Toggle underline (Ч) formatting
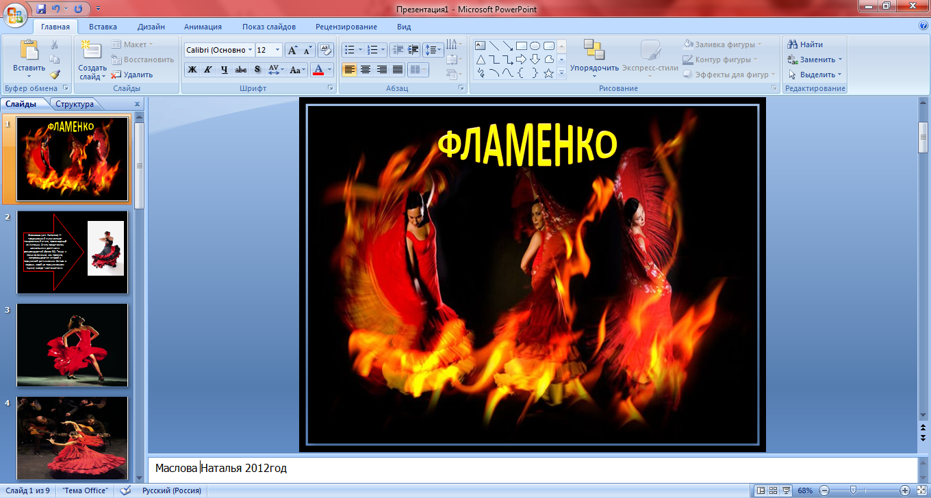 coord(225,70)
